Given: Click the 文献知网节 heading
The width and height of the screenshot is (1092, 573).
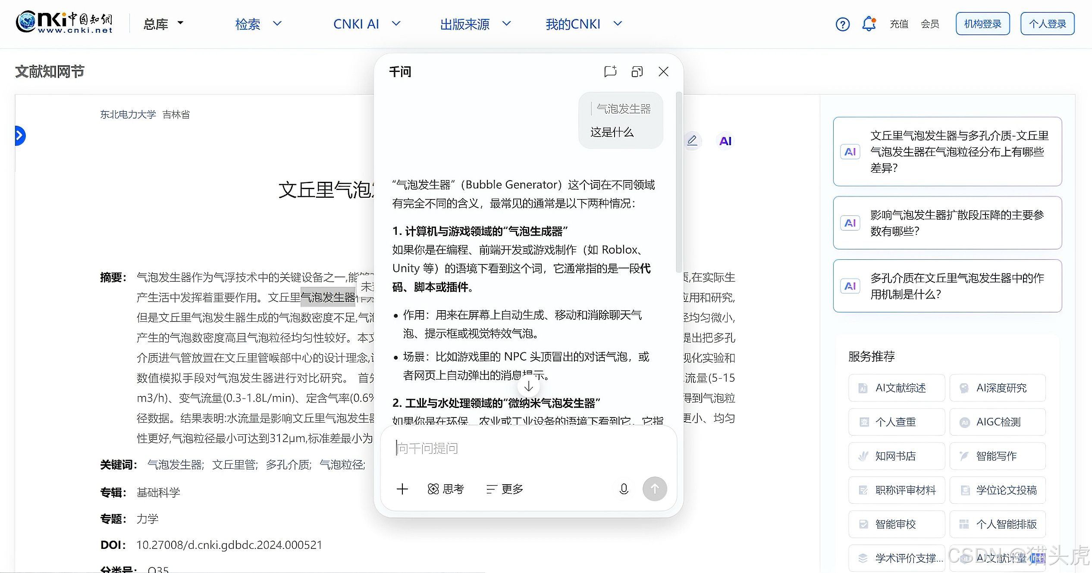Looking at the screenshot, I should click(x=50, y=72).
